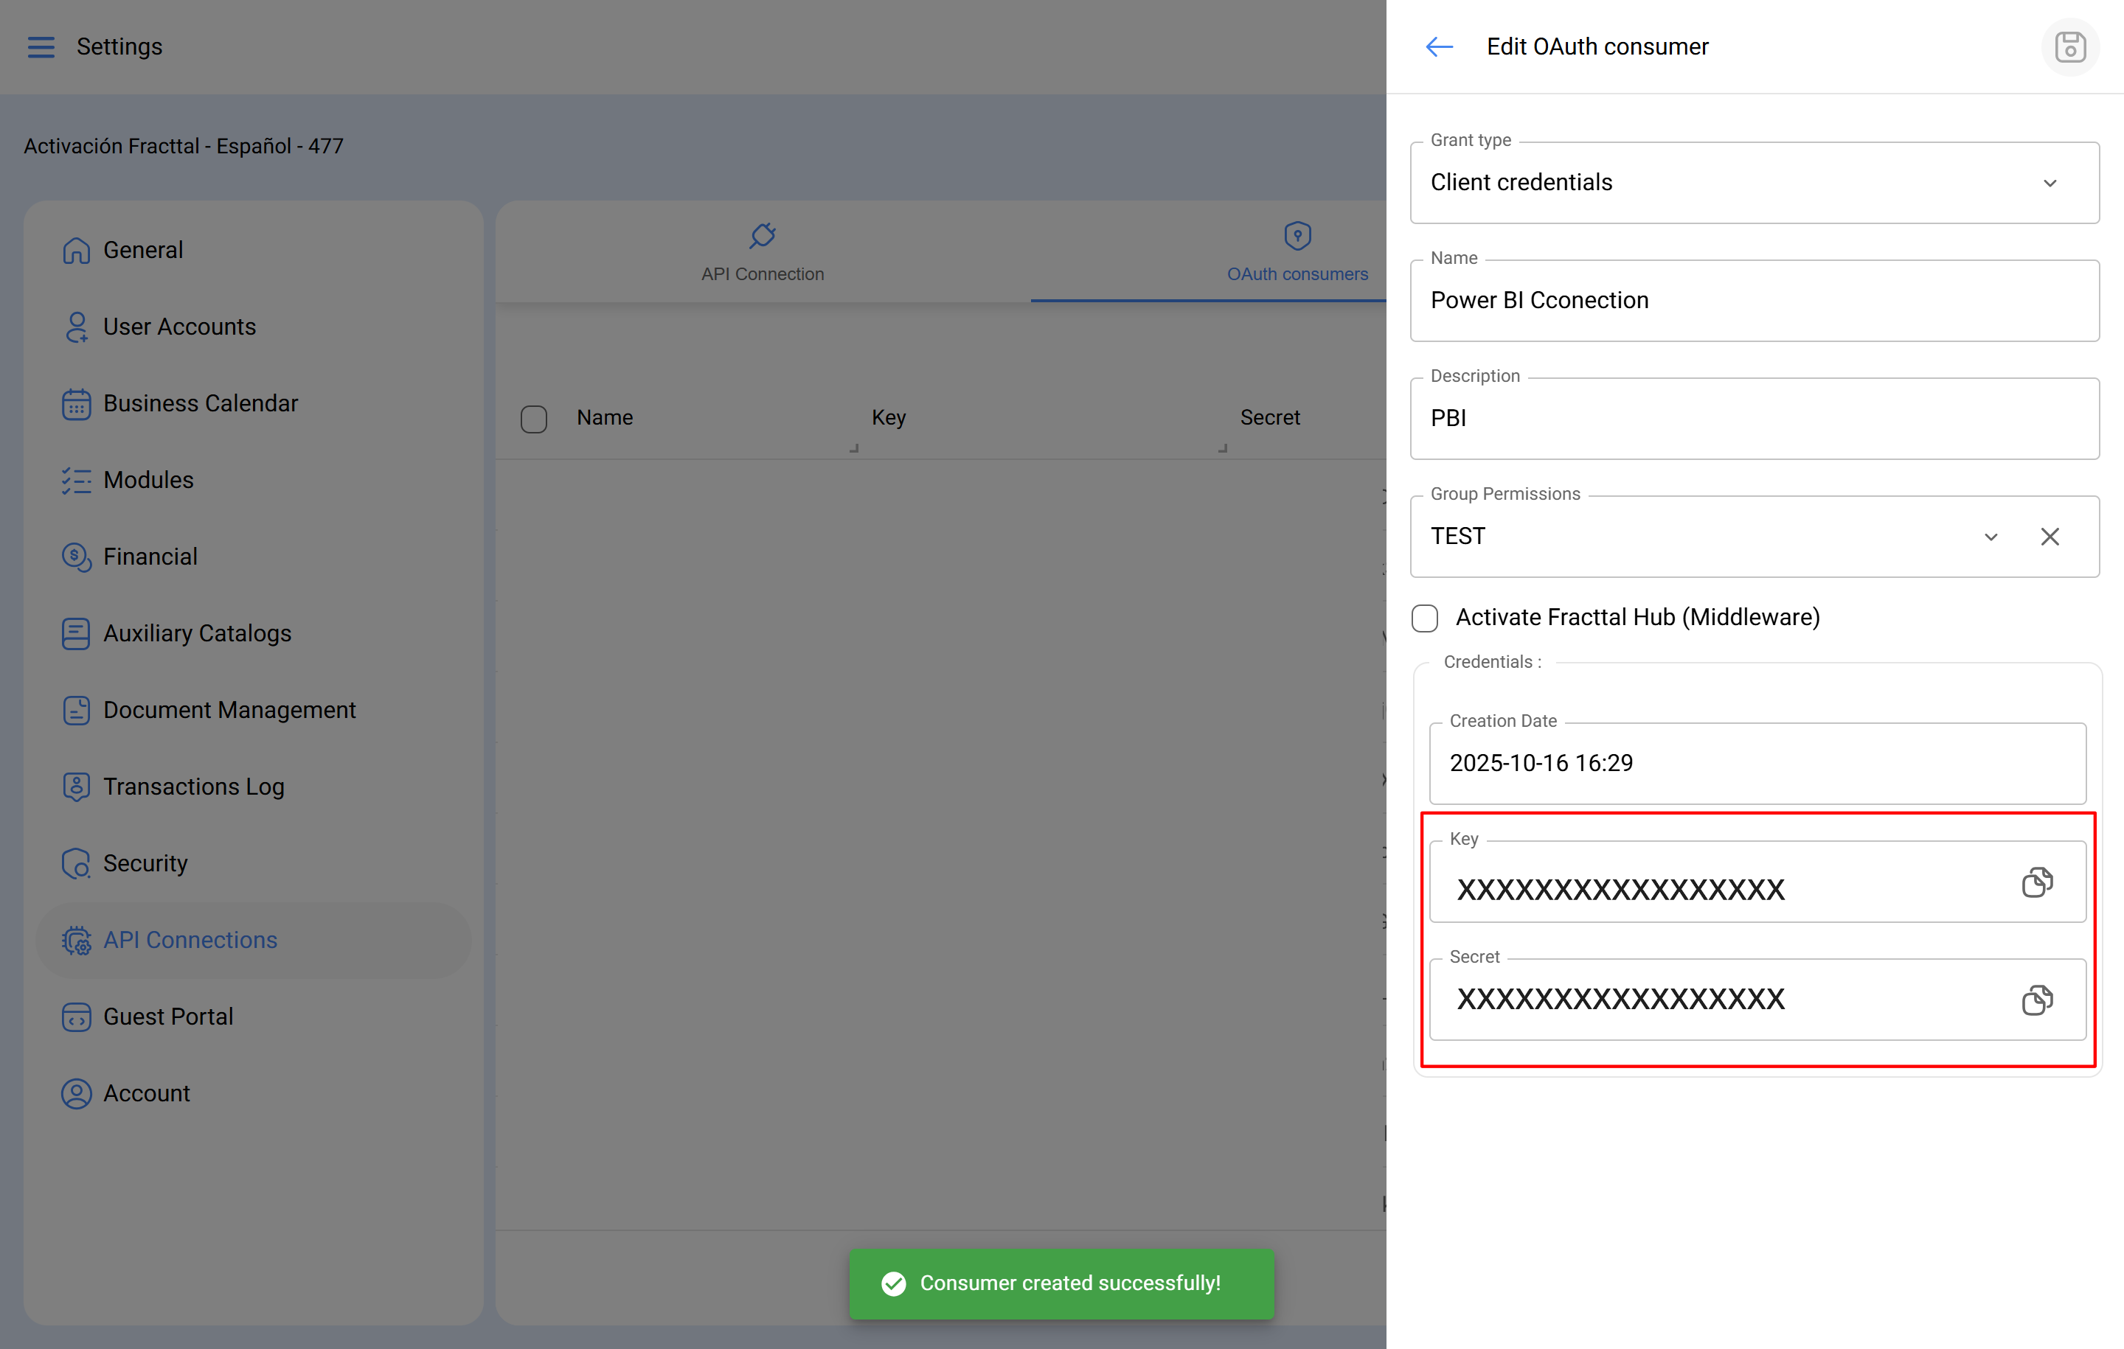This screenshot has height=1349, width=2124.
Task: Copy the Secret value with its copy icon
Action: click(x=2037, y=1000)
